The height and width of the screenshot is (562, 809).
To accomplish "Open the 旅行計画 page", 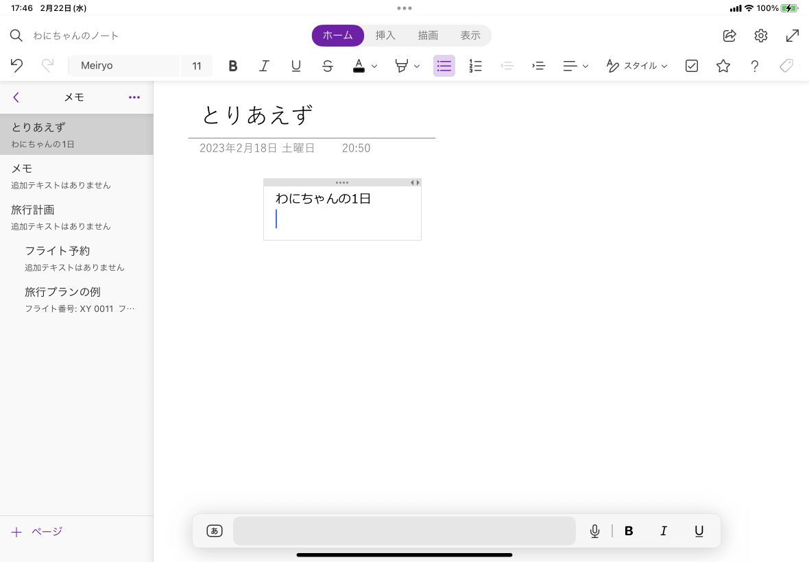I will point(76,217).
